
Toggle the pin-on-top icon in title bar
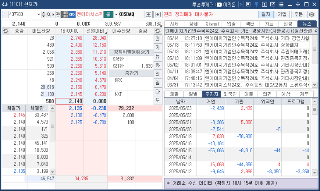tap(256, 4)
